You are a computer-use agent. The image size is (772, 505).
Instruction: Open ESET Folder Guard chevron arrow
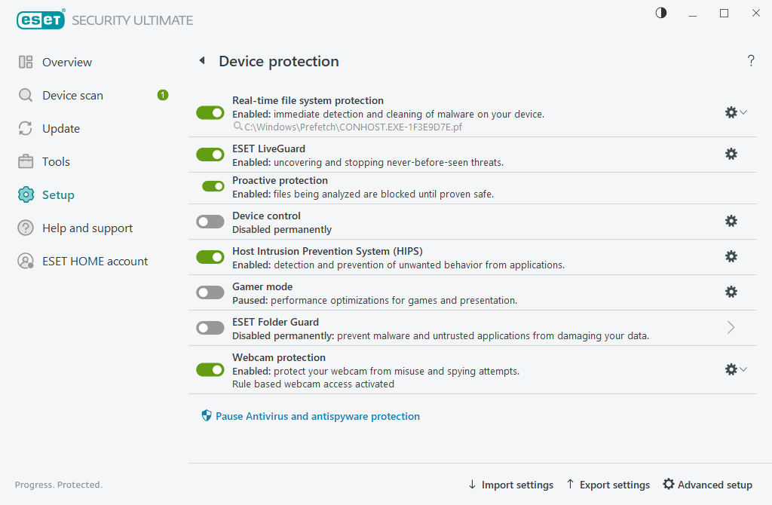[x=731, y=327]
